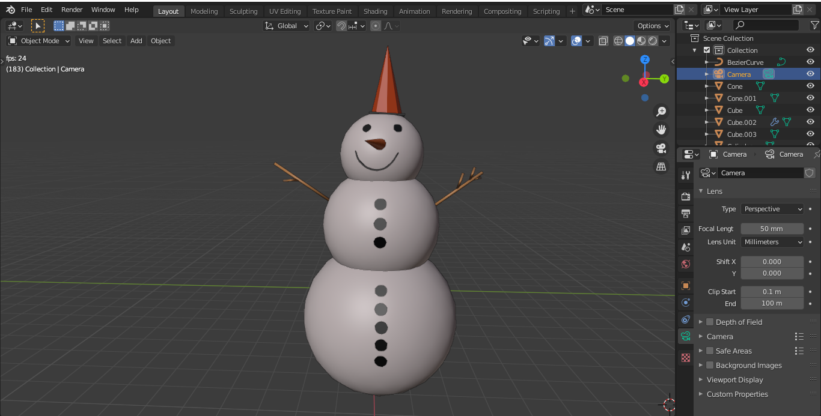Toggle camera view gizmo icon
The height and width of the screenshot is (416, 821).
661,148
